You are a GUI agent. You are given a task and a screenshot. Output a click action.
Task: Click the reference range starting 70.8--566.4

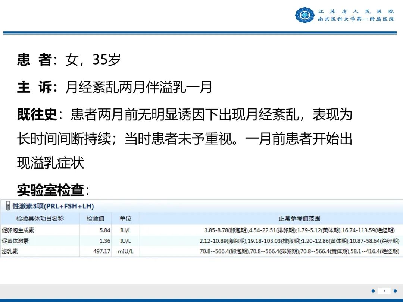tap(299, 251)
